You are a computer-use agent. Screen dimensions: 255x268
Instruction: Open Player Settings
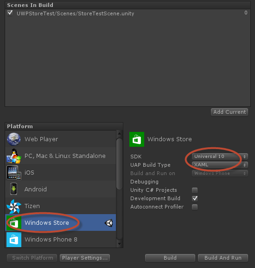pyautogui.click(x=85, y=258)
